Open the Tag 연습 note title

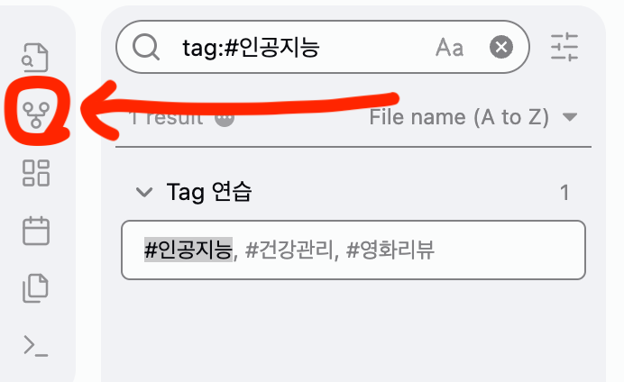(x=209, y=192)
